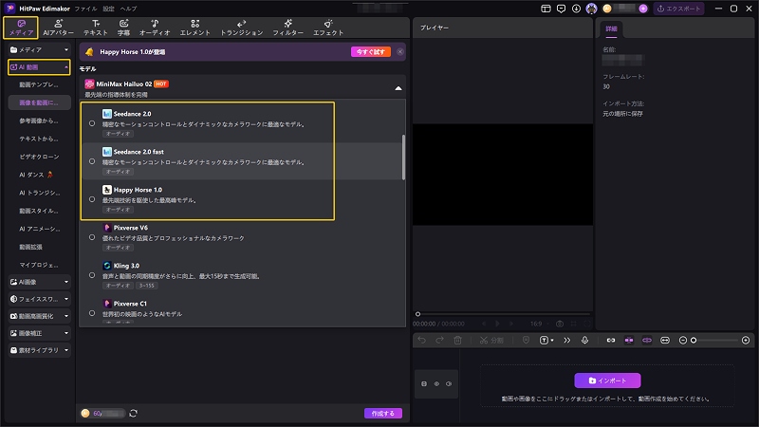
Task: Select the Happy Horse 1.0 radio button
Action: (x=92, y=199)
